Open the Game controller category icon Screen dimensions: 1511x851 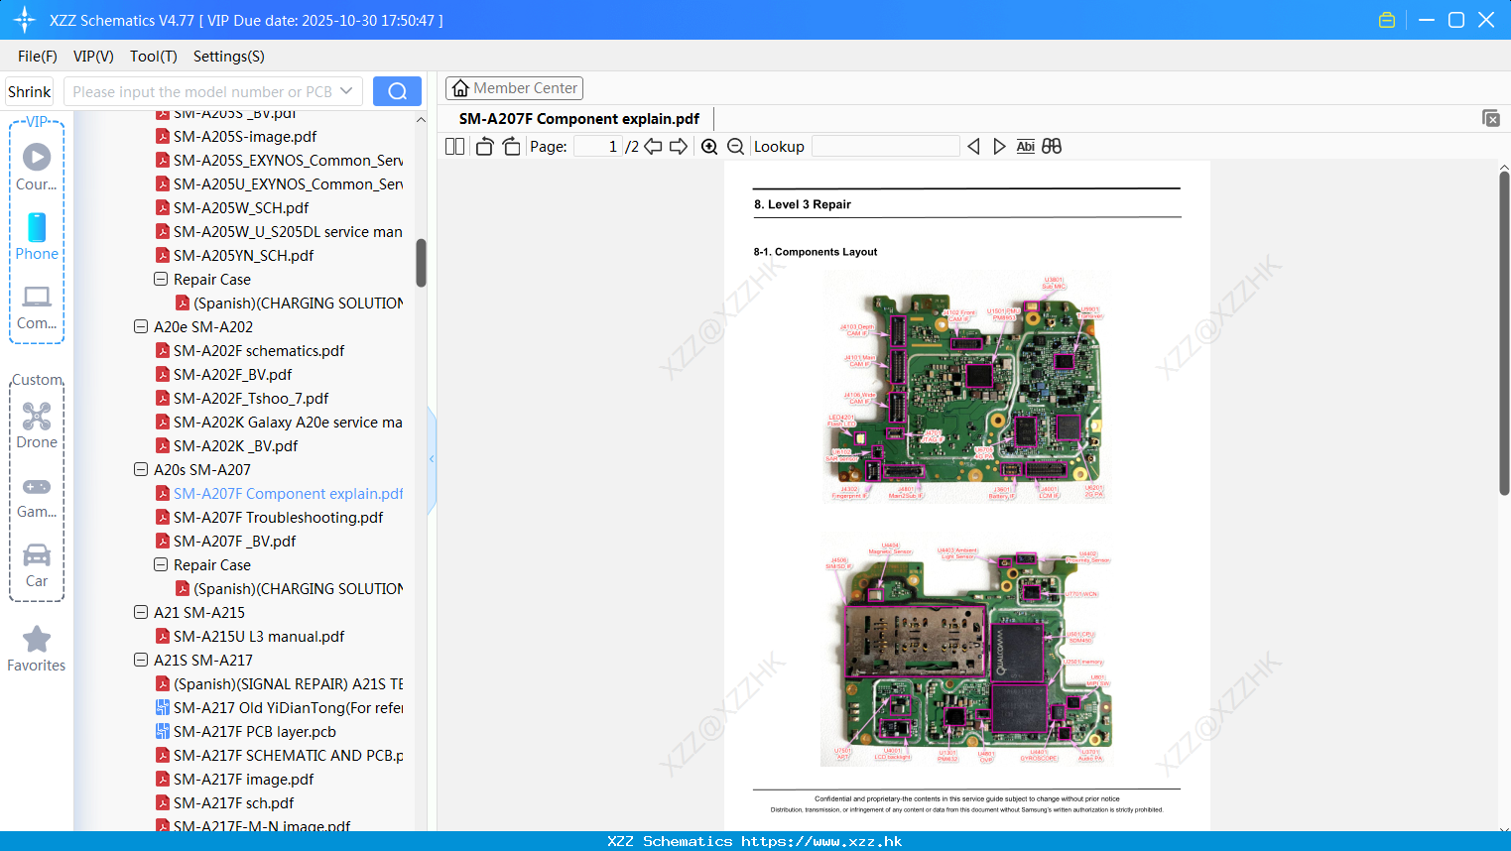pyautogui.click(x=37, y=486)
